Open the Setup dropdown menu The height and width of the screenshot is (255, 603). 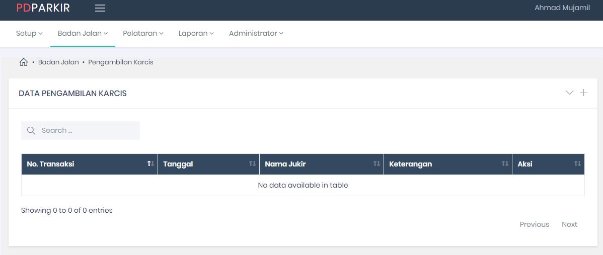click(29, 33)
